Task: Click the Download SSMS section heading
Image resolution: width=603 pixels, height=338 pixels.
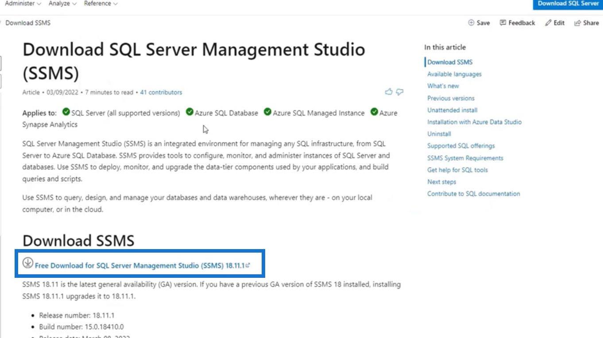Action: coord(78,241)
